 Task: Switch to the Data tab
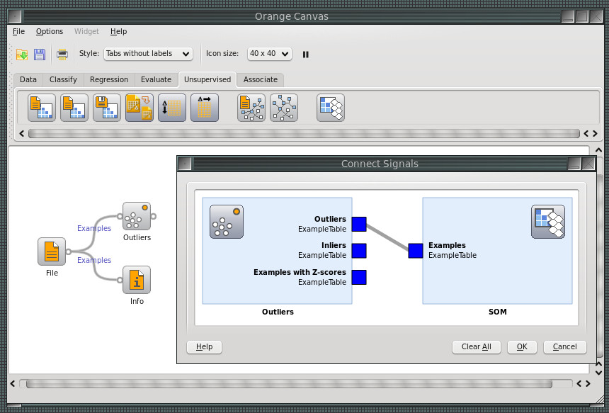pos(28,79)
